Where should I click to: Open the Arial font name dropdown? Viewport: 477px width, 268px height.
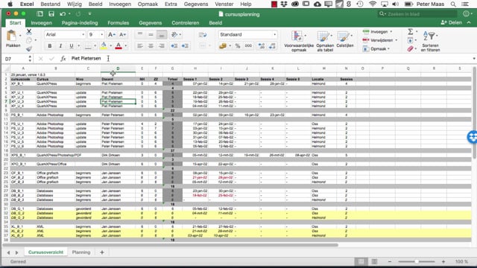83,35
